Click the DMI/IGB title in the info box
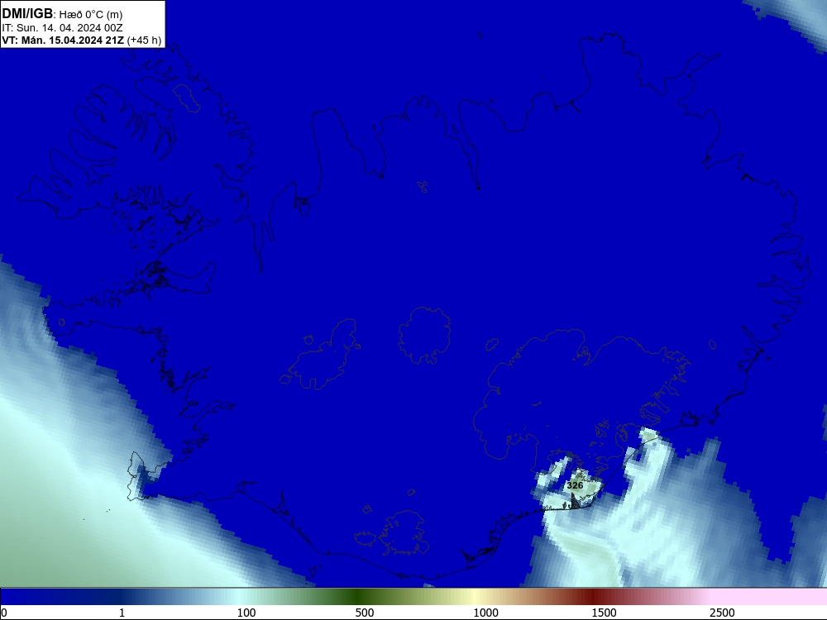 point(27,13)
